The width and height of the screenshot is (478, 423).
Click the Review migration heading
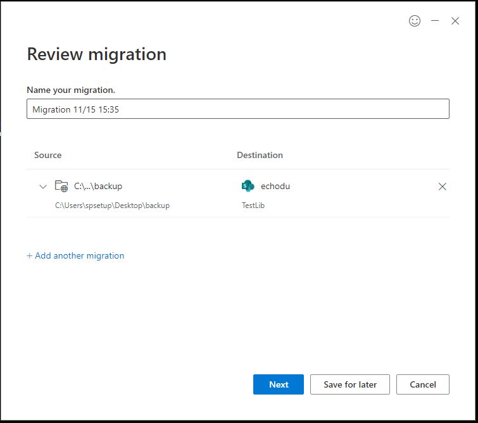click(97, 54)
